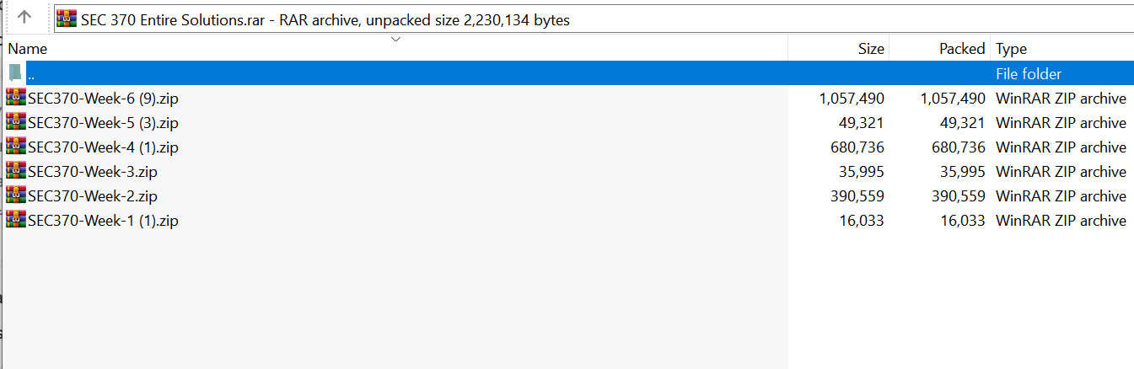This screenshot has width=1134, height=369.
Task: Sort by the Type column header
Action: tap(1011, 49)
